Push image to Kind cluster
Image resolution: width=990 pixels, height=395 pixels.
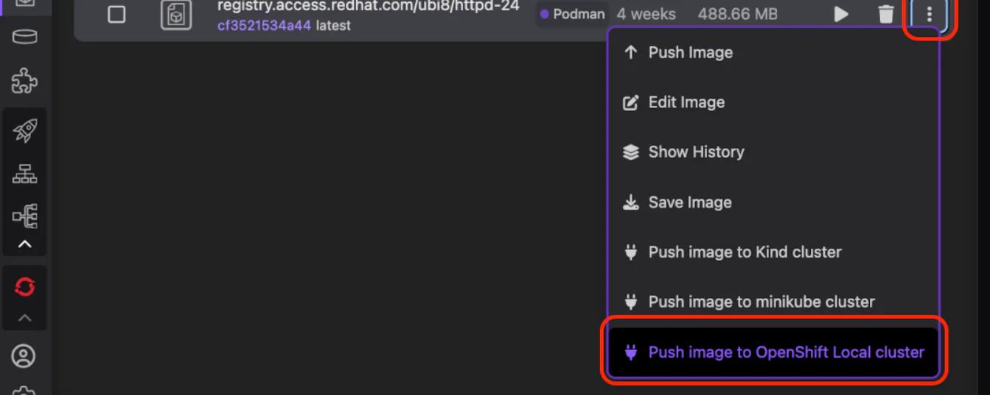coord(745,252)
